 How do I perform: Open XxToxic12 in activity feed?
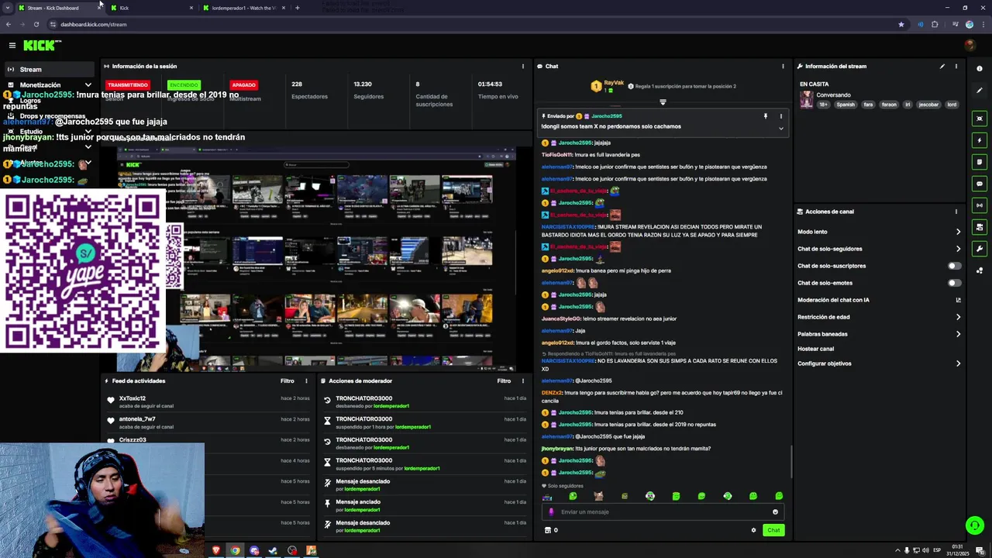coord(133,398)
